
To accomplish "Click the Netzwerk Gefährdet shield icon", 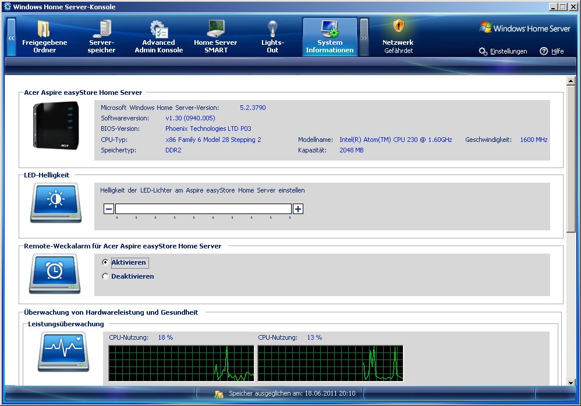I will click(x=398, y=26).
